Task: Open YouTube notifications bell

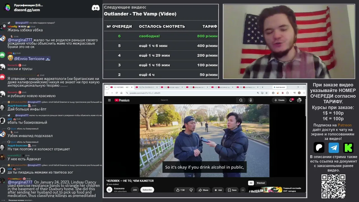Action: point(291,100)
